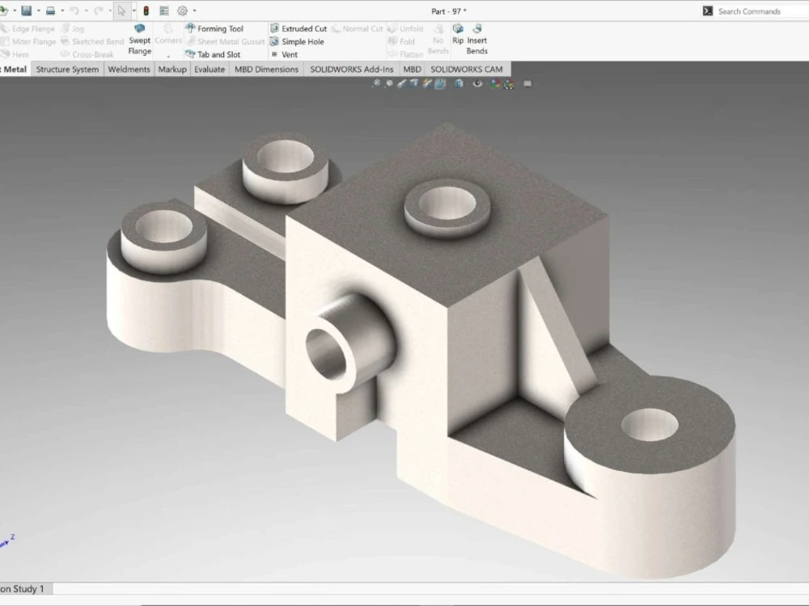Click the Undo arrow icon
This screenshot has width=809, height=606.
[74, 11]
